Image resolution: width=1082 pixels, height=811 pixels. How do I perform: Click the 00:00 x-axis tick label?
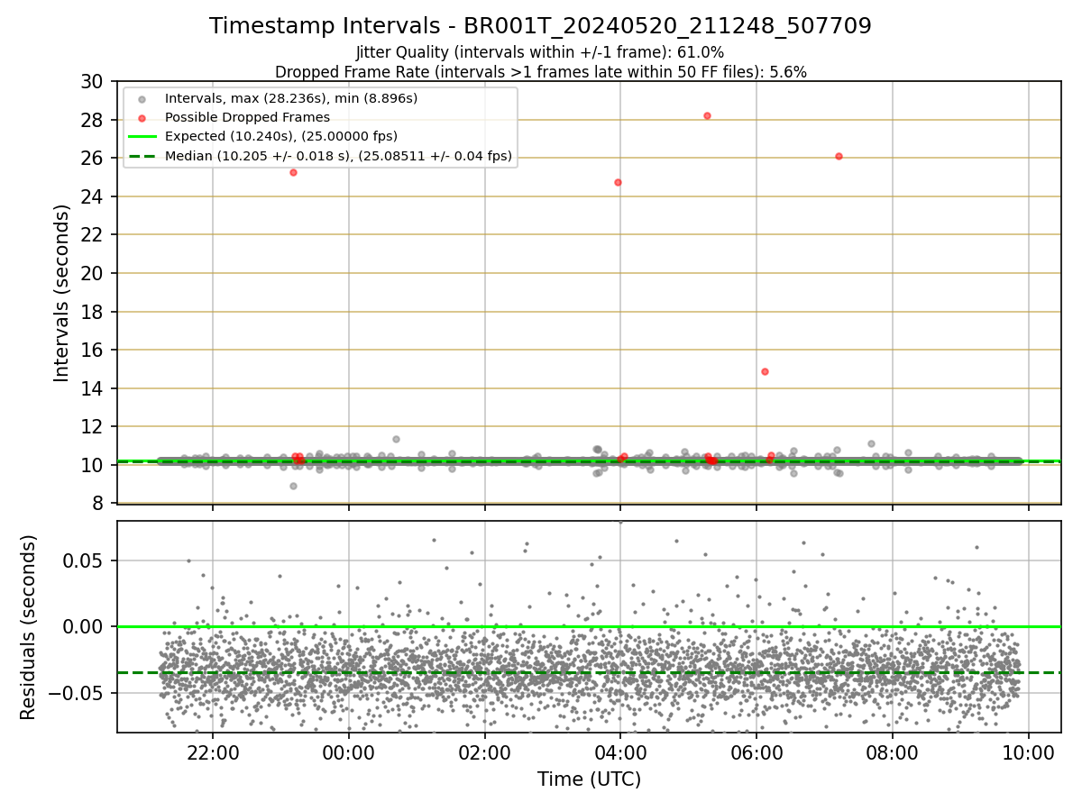tap(349, 753)
